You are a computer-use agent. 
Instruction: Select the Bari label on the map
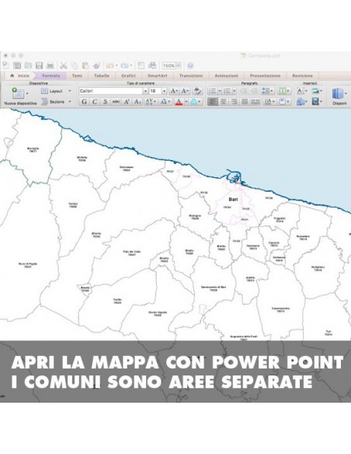(x=233, y=199)
